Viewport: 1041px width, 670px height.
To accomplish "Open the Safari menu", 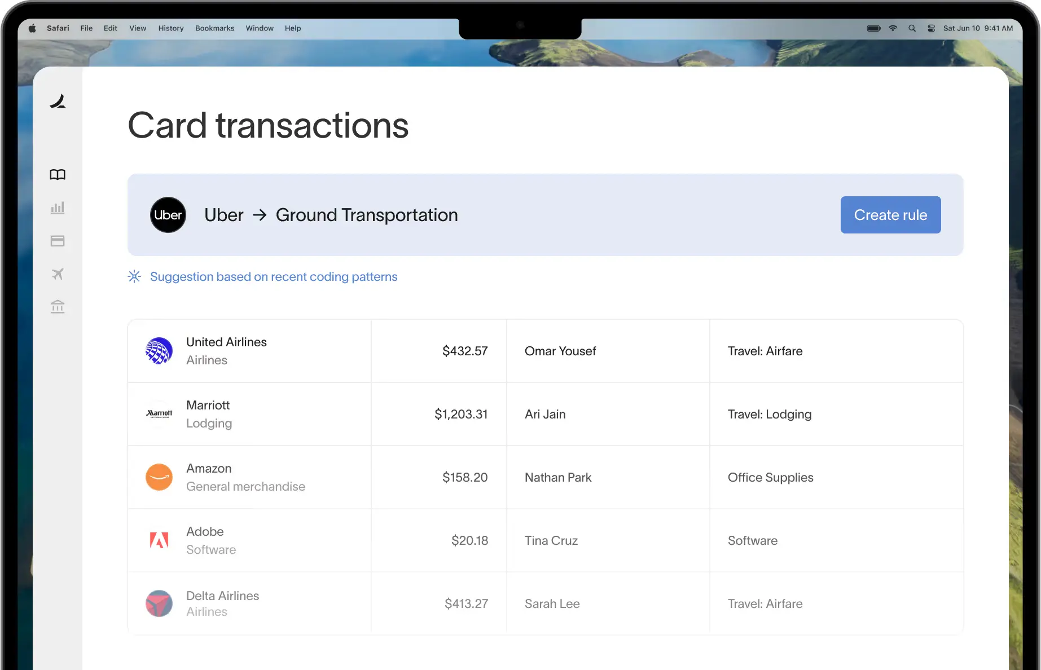I will 58,28.
